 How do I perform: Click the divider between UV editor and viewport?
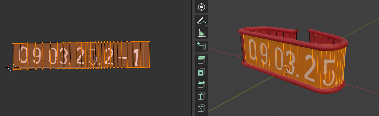click(x=192, y=58)
